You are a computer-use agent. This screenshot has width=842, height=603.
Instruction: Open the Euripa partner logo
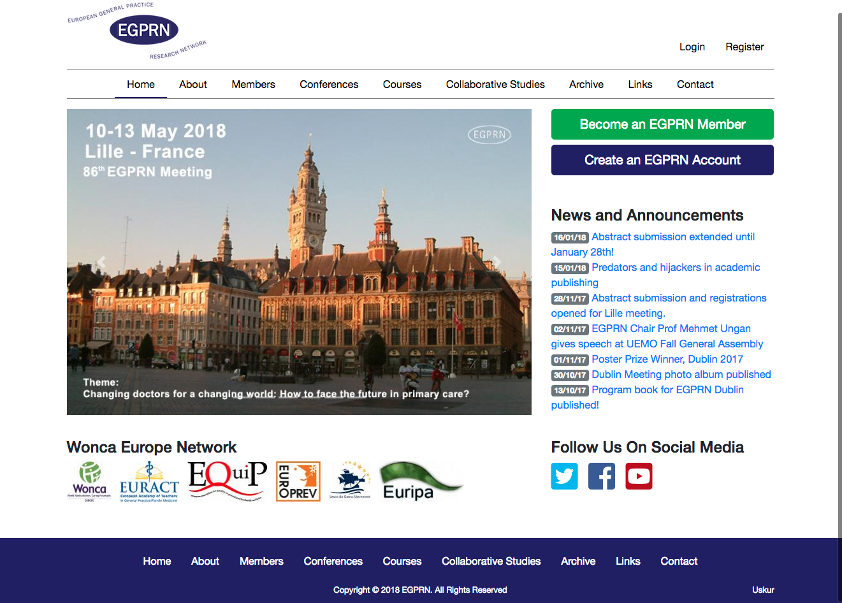tap(421, 481)
